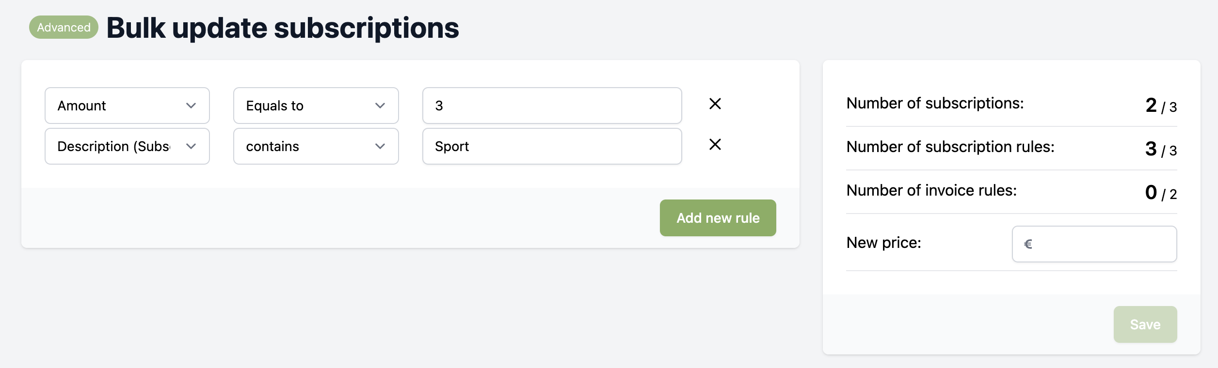Focus the New price euro input
The width and height of the screenshot is (1218, 368).
coord(1101,244)
